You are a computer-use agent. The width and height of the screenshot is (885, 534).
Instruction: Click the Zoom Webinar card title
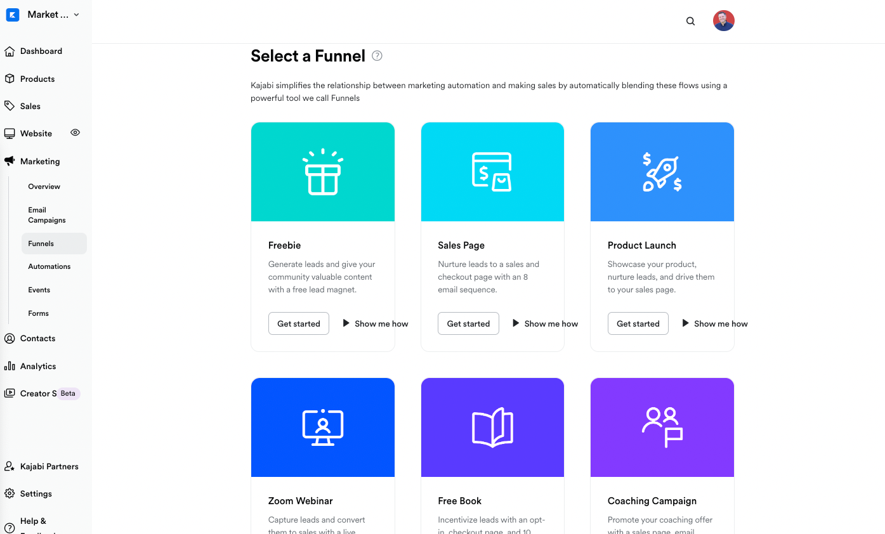pyautogui.click(x=301, y=501)
